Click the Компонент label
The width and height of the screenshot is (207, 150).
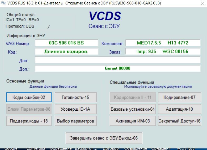pos(113,44)
